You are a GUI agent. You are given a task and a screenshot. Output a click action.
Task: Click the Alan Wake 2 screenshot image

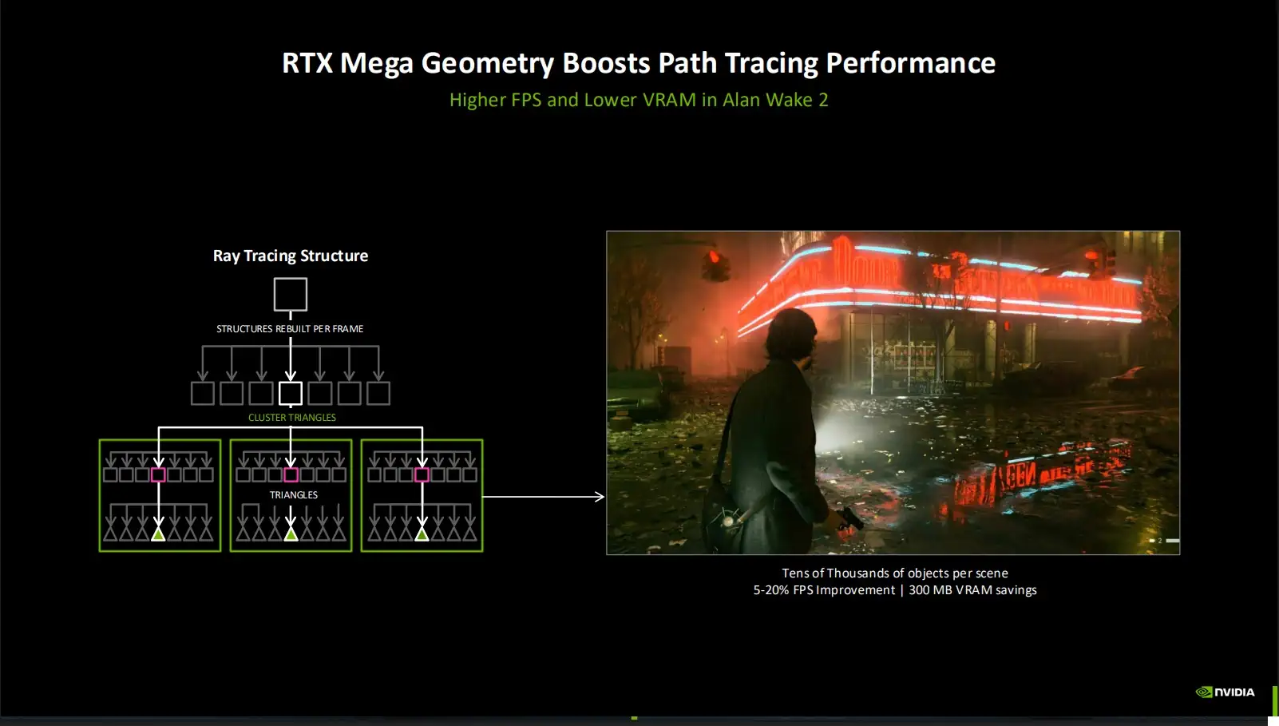(893, 393)
